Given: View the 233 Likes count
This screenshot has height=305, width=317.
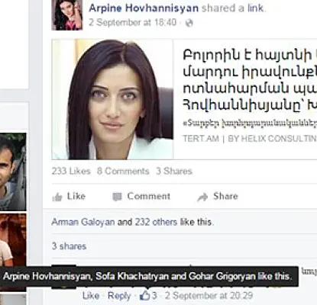Looking at the screenshot, I should [x=71, y=171].
